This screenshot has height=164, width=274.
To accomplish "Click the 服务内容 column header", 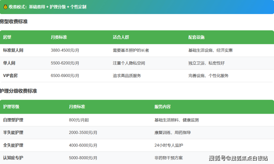I will tap(163, 107).
